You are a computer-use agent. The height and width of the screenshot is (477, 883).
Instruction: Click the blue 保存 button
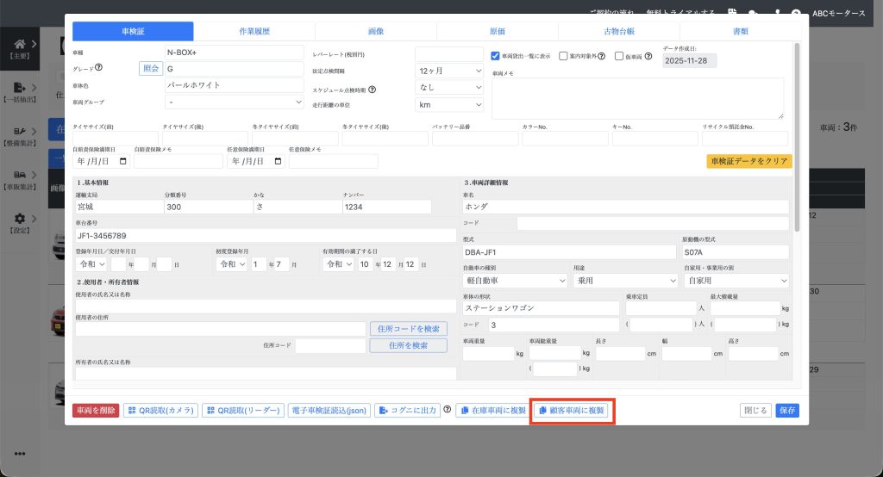pos(787,411)
